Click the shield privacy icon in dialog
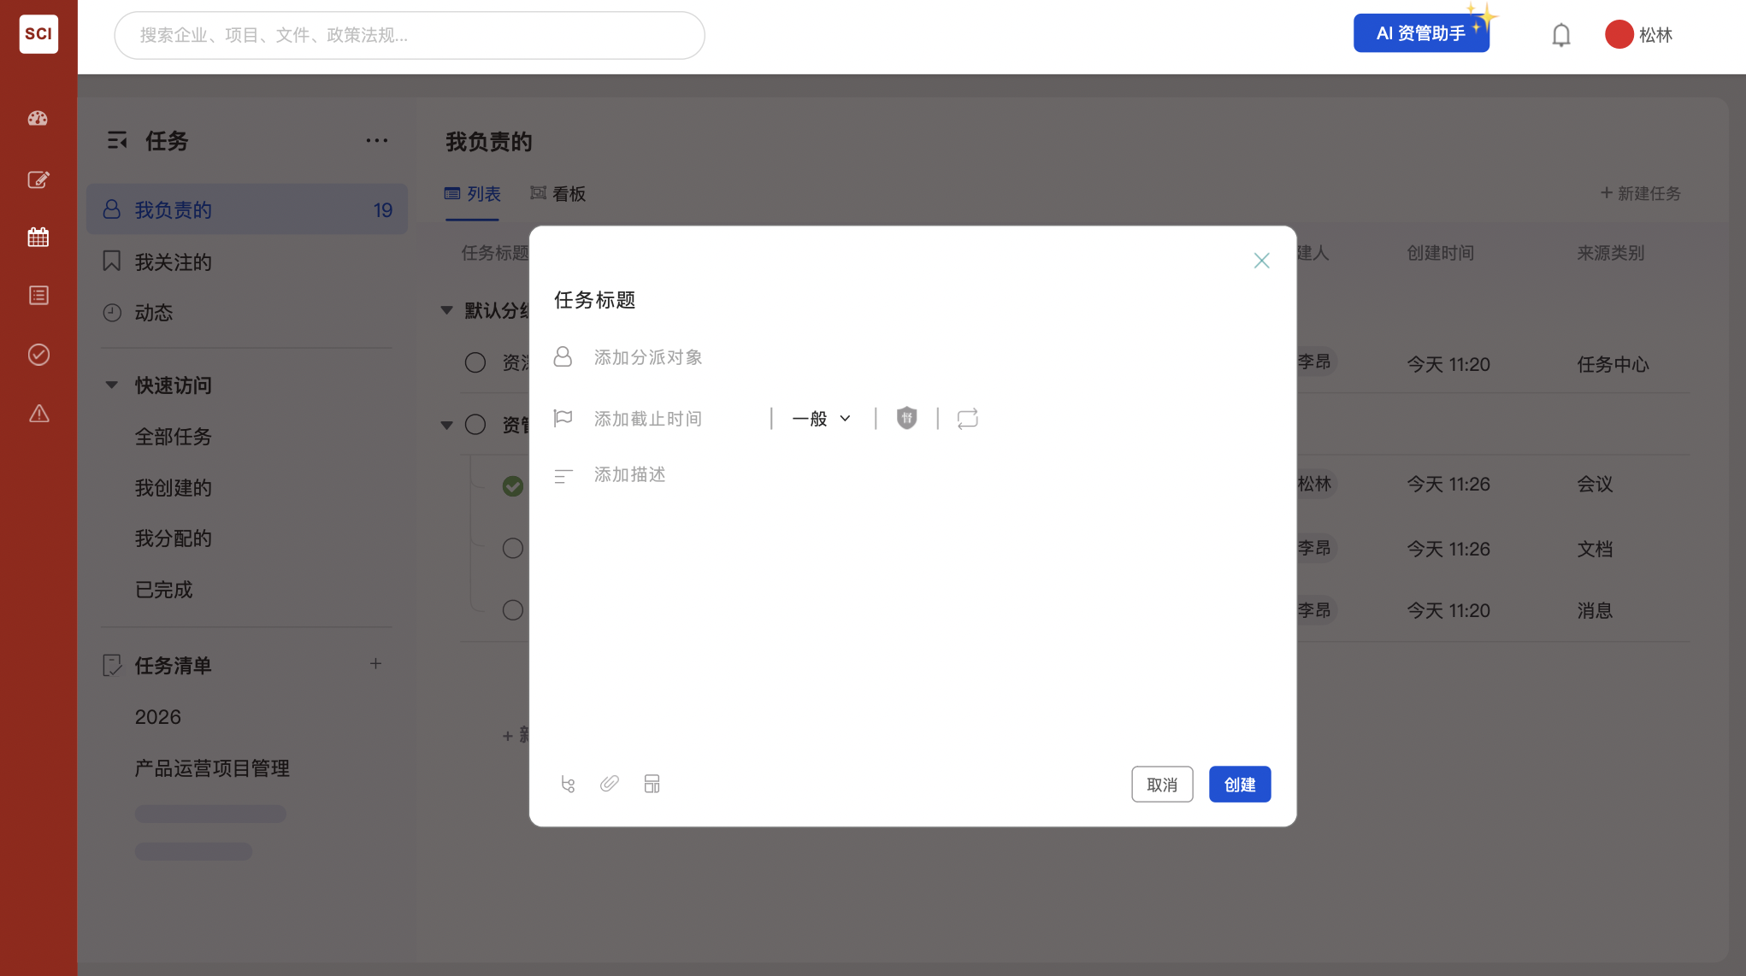 pyautogui.click(x=907, y=418)
